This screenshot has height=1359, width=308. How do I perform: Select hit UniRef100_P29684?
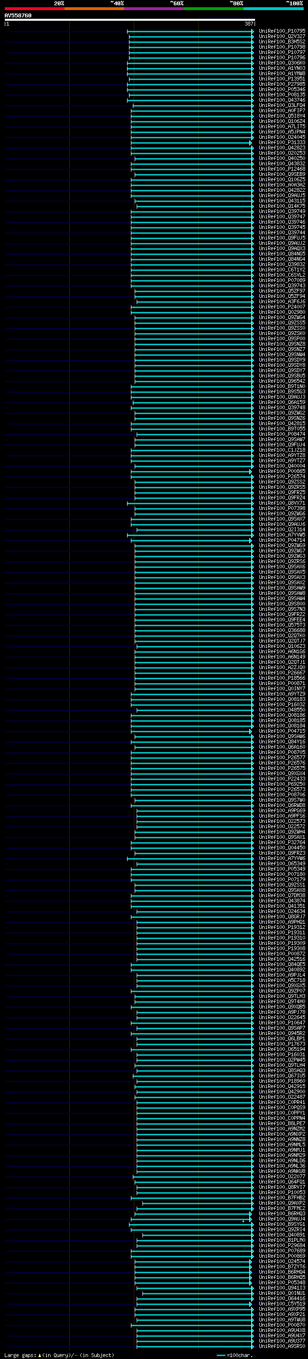click(282, 1246)
